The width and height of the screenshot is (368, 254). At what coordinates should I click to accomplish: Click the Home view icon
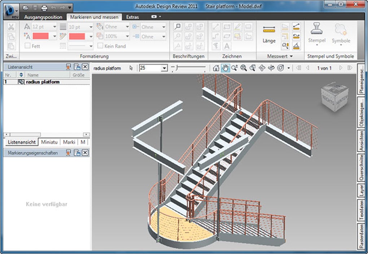pyautogui.click(x=216, y=68)
